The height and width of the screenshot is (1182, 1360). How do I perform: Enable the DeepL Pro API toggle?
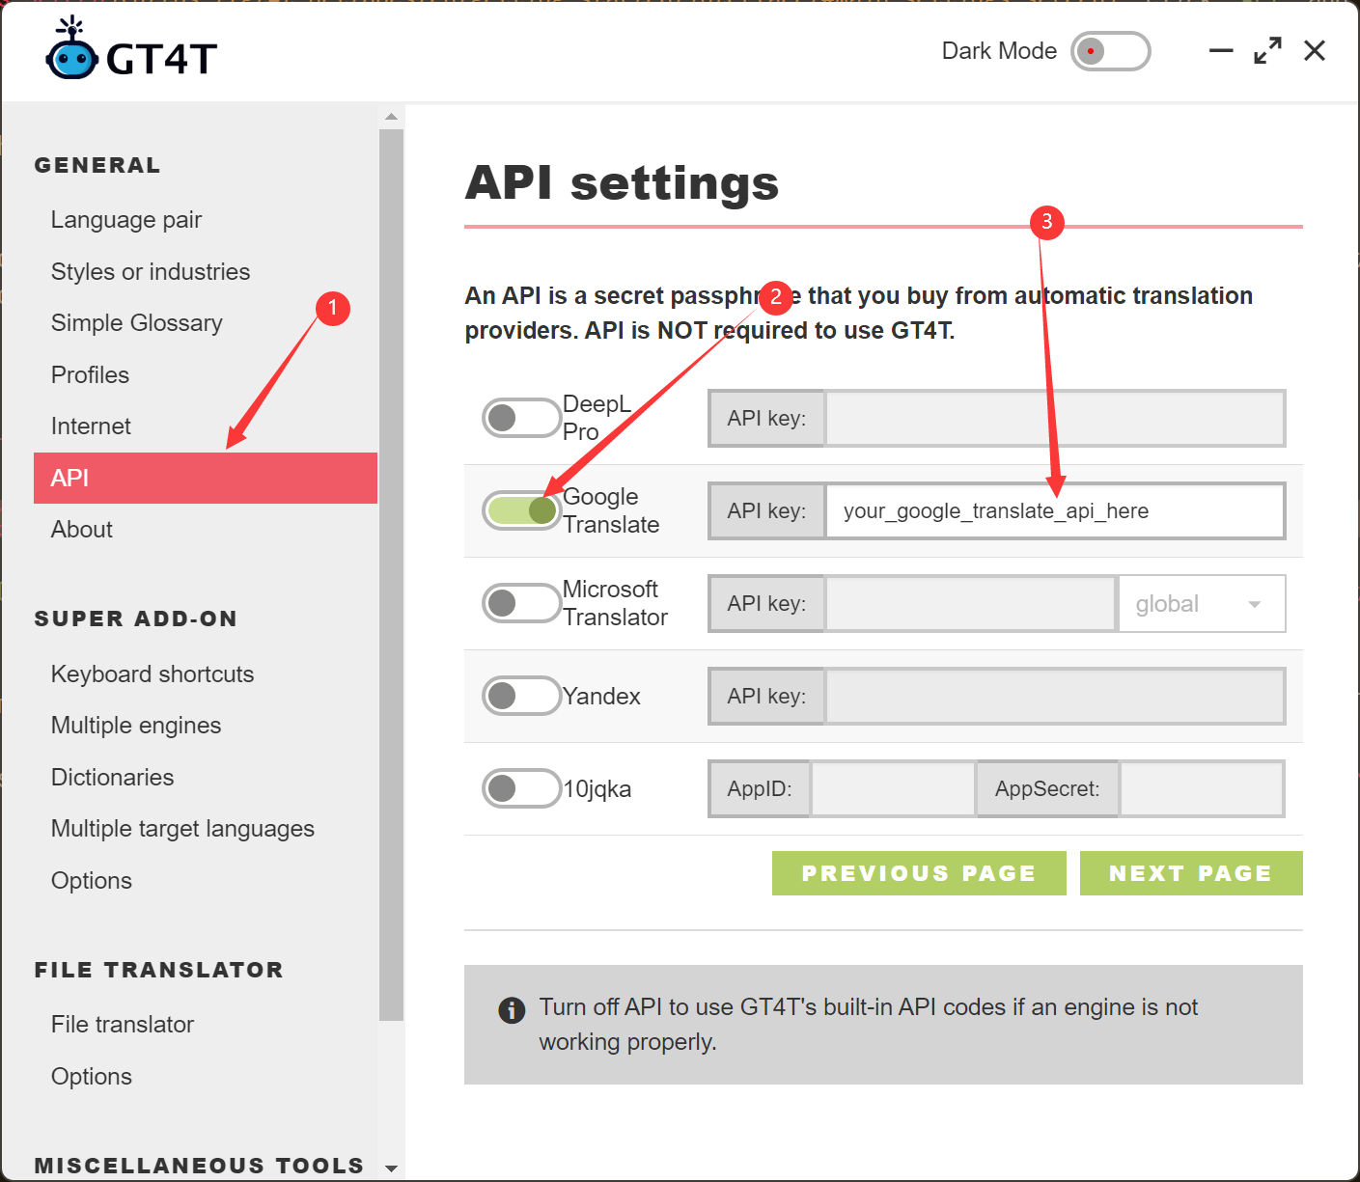click(521, 418)
